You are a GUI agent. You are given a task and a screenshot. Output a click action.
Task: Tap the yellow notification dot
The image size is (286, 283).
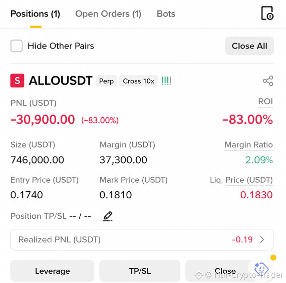(273, 258)
